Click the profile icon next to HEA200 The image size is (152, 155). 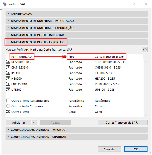click(x=8, y=79)
